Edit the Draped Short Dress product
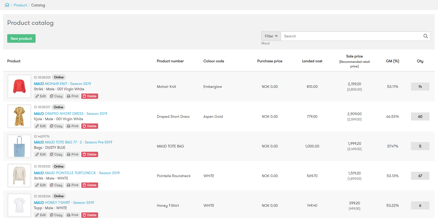Viewport: 438px width, 218px height. coord(41,126)
